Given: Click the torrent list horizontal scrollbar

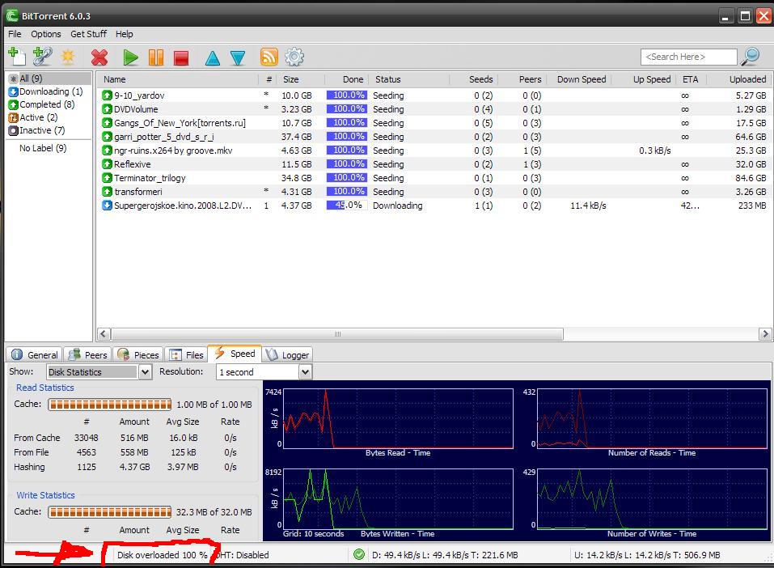Looking at the screenshot, I should point(336,333).
